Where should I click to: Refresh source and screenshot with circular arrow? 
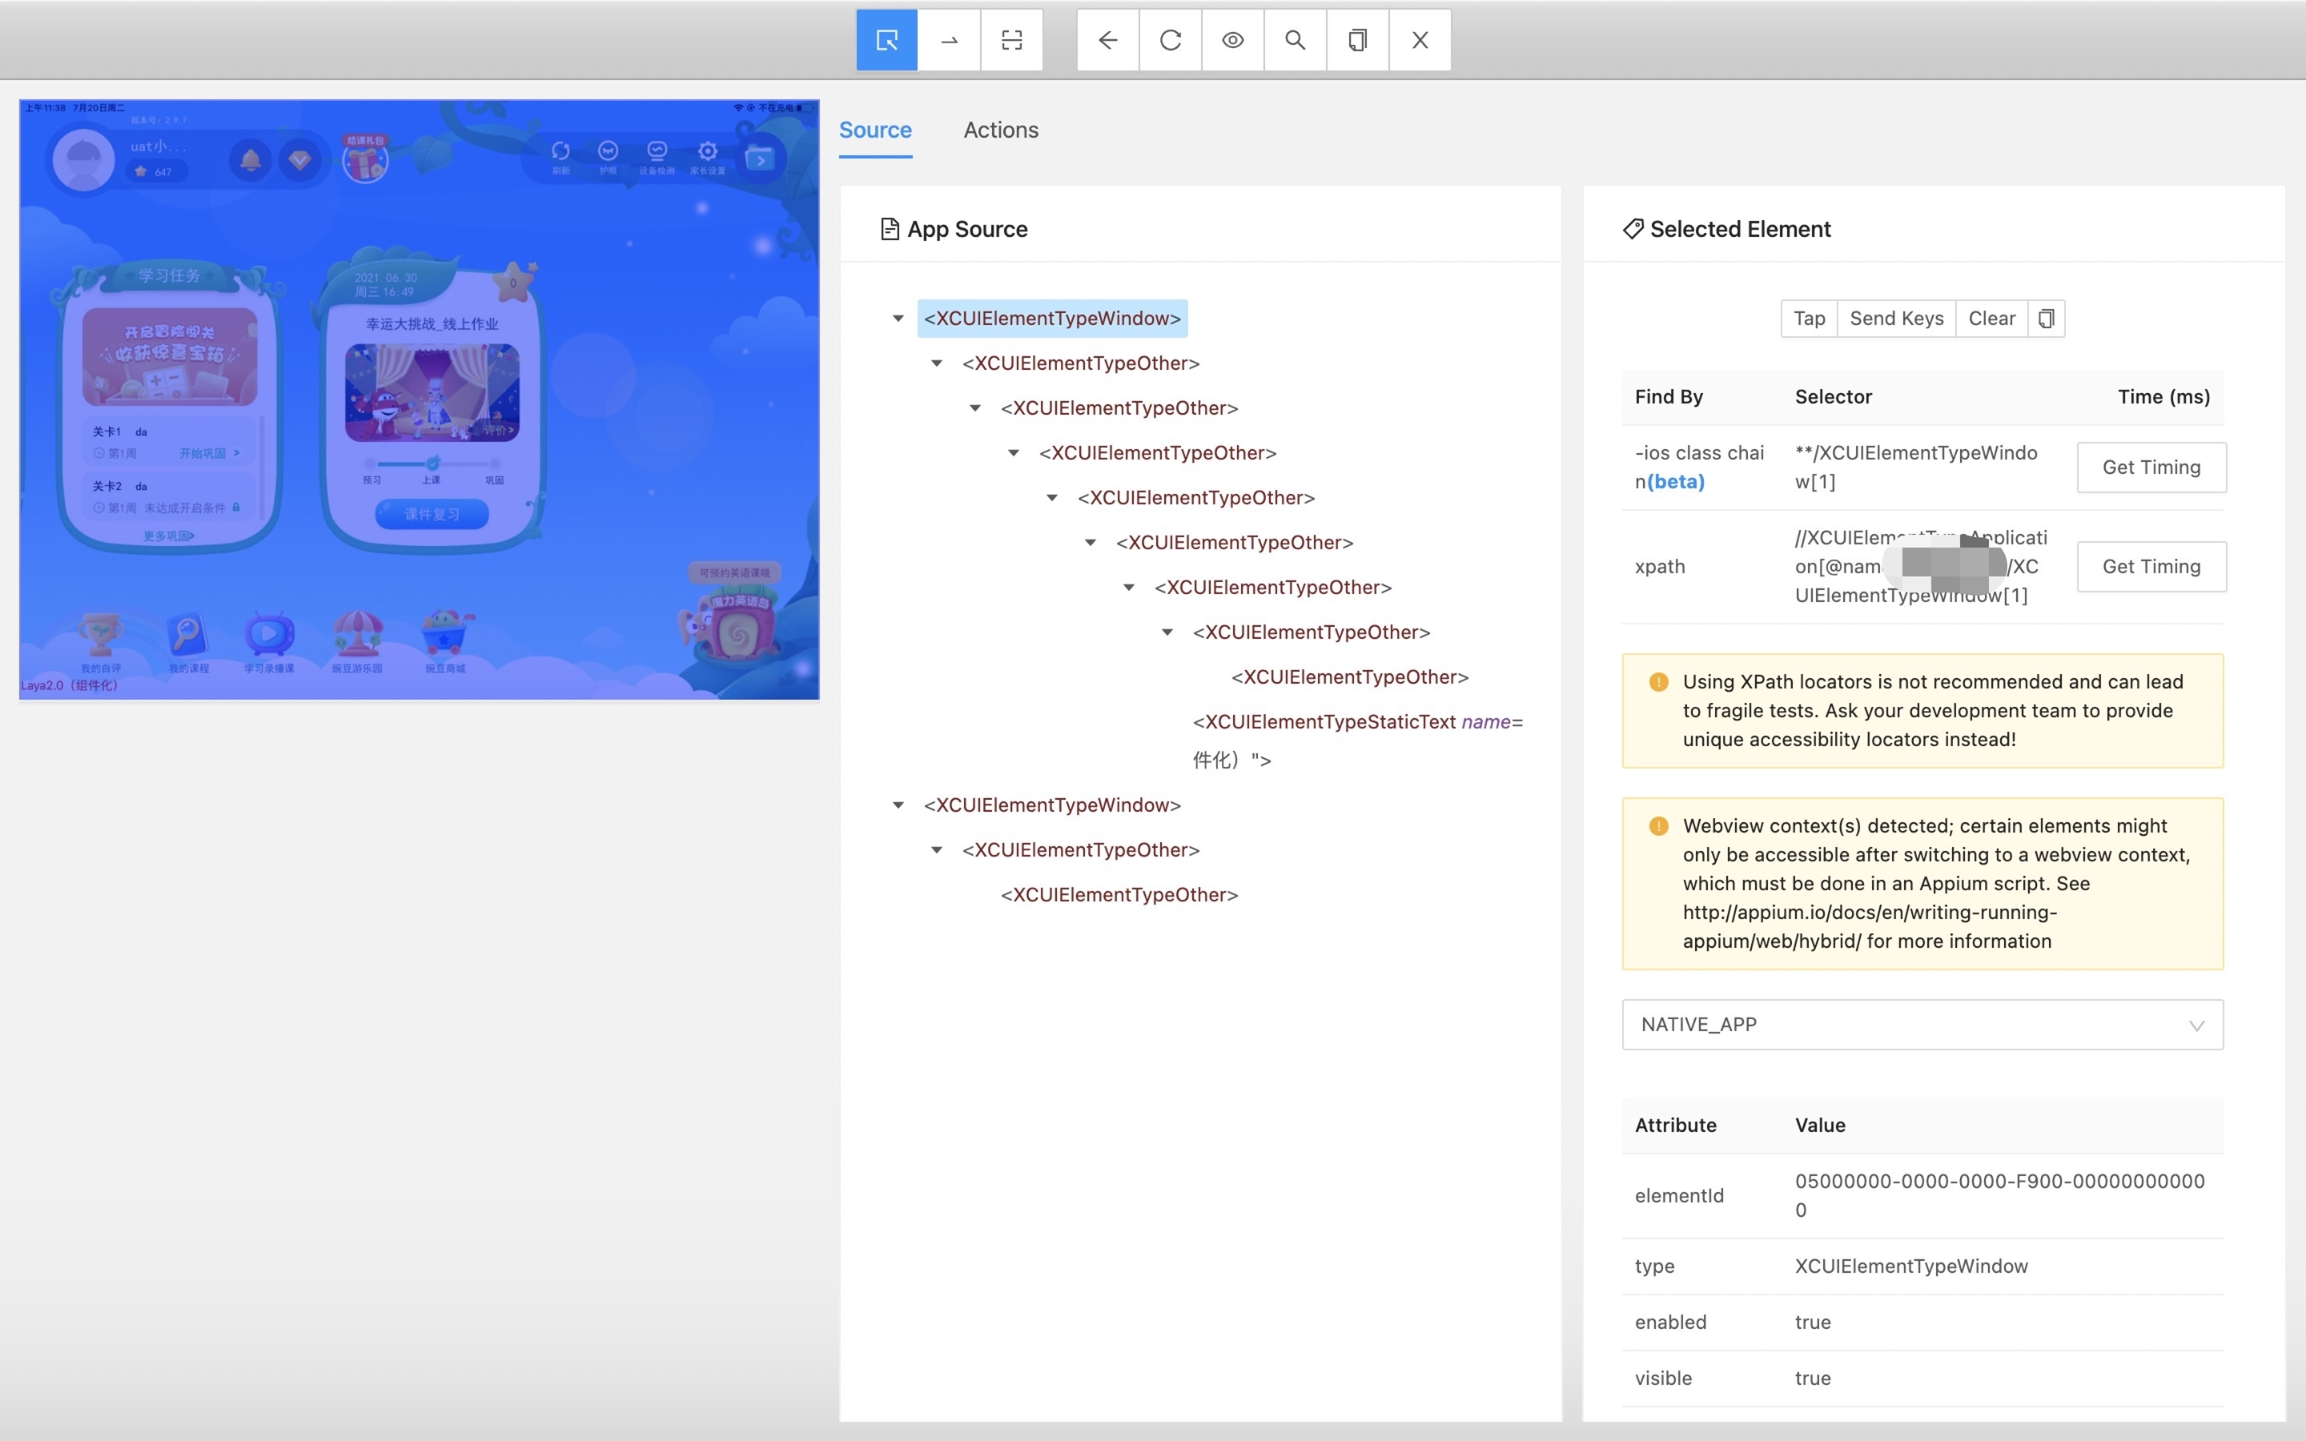[x=1170, y=40]
